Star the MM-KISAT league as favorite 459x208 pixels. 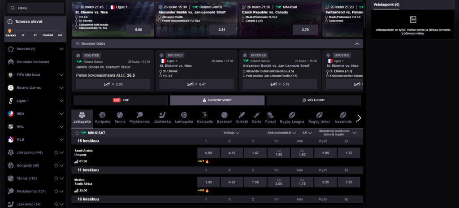point(77,133)
